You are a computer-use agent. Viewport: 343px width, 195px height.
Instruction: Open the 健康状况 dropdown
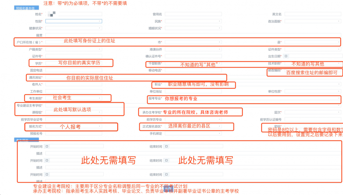(73, 28)
